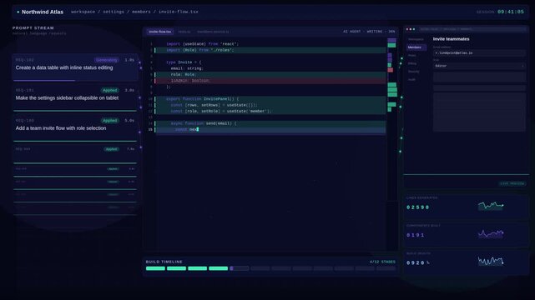Click the window control dots in the preview pane

point(411,29)
